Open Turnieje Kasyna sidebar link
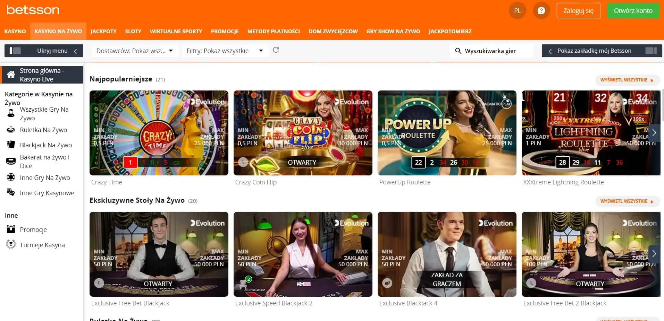664x321 pixels. click(x=42, y=245)
